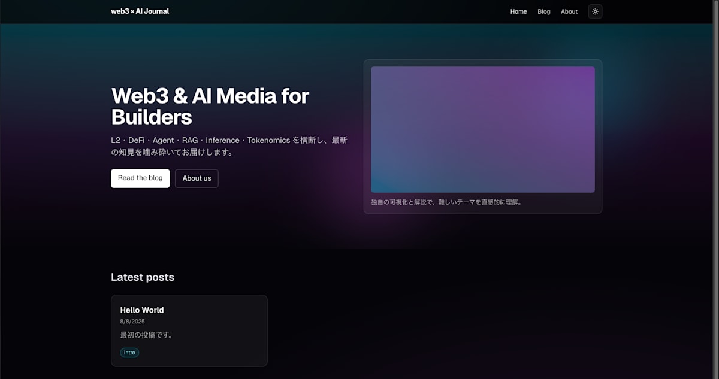The image size is (719, 379).
Task: Click the hero caption 独自の可視化と解説で
Action: coord(447,202)
